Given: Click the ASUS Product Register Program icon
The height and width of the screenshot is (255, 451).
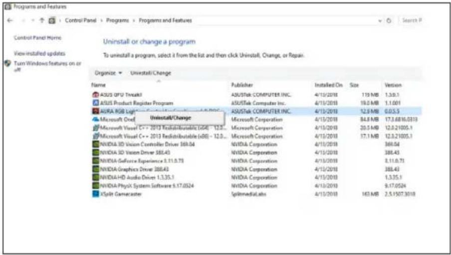Looking at the screenshot, I should click(95, 103).
